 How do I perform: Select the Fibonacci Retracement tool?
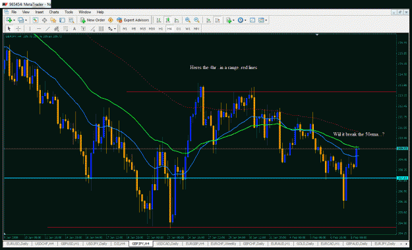point(65,29)
